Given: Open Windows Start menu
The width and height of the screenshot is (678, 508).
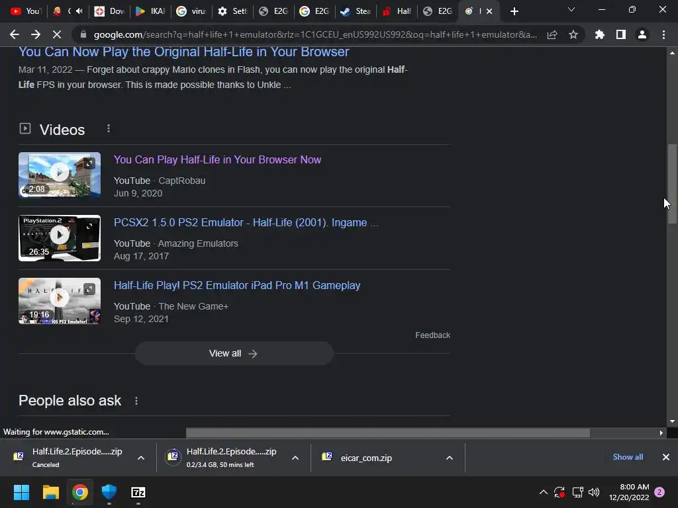Looking at the screenshot, I should coord(21,492).
